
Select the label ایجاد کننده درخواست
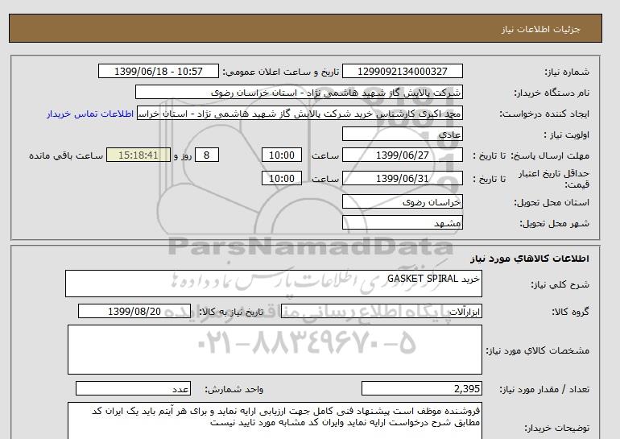pyautogui.click(x=544, y=114)
